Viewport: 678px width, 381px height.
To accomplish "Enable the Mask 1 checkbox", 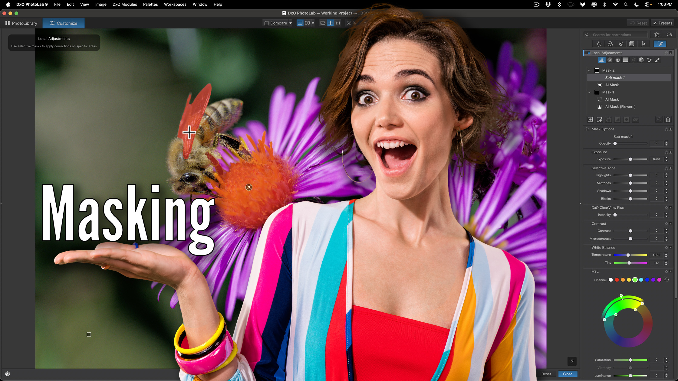I will point(597,92).
